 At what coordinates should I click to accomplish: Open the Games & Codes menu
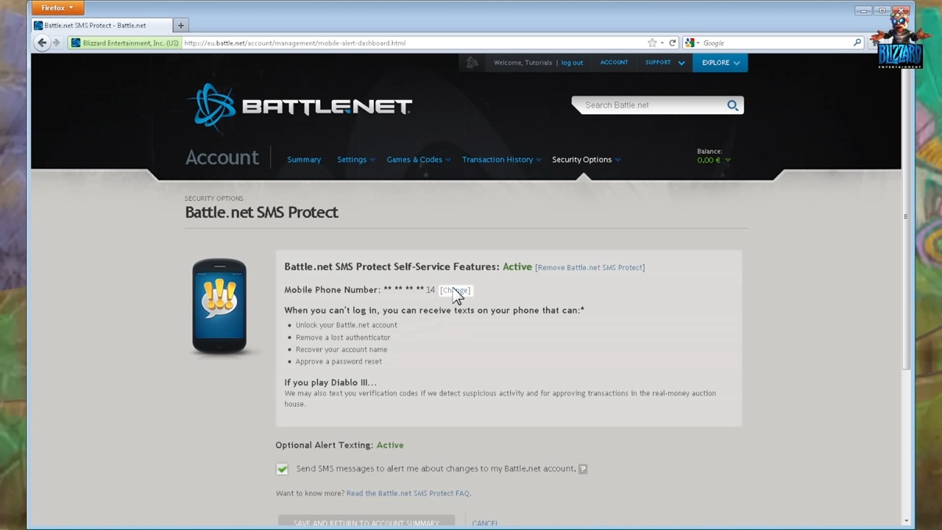tap(418, 160)
